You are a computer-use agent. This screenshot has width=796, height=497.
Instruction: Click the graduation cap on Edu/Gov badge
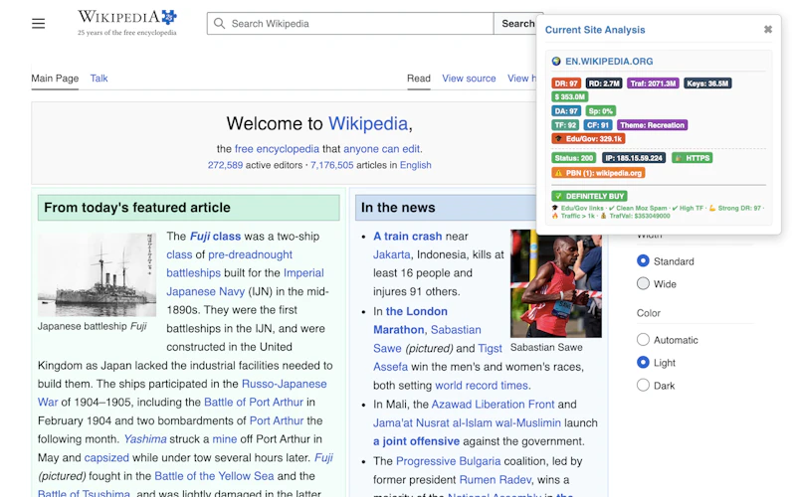[x=558, y=138]
